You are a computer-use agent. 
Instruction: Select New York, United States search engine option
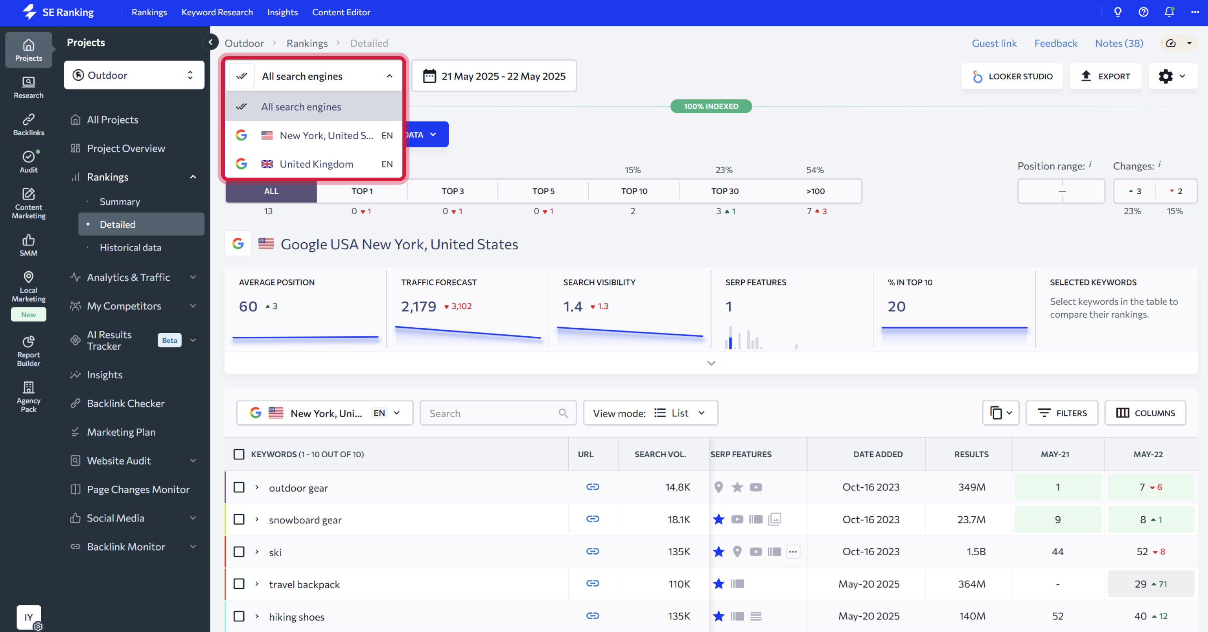314,136
